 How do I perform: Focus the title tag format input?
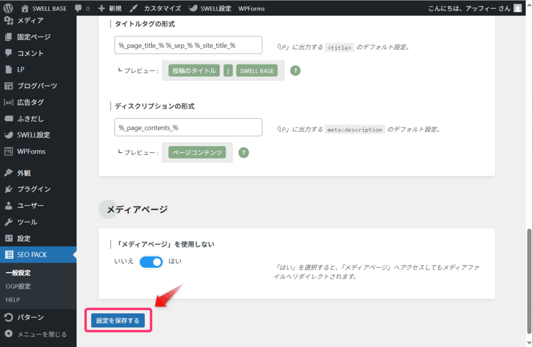pos(188,45)
